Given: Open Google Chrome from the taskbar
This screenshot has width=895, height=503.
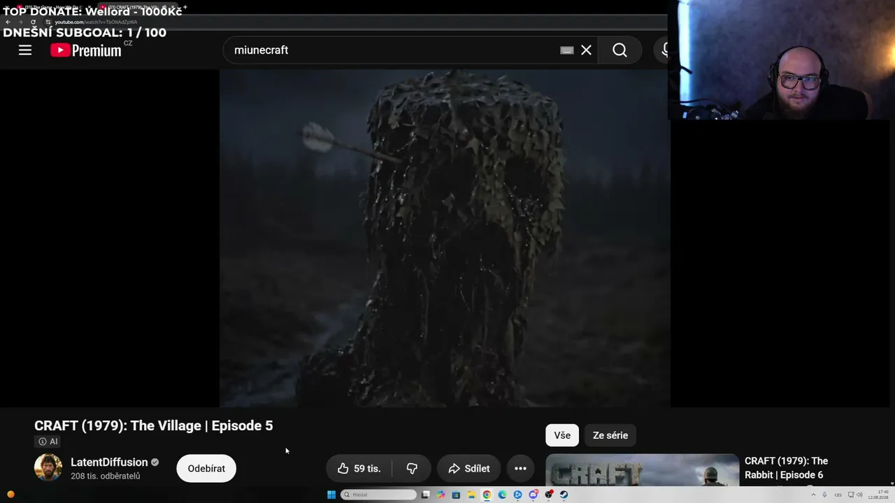Looking at the screenshot, I should 487,495.
